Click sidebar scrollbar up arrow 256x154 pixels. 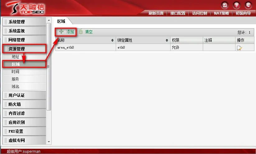49,20
